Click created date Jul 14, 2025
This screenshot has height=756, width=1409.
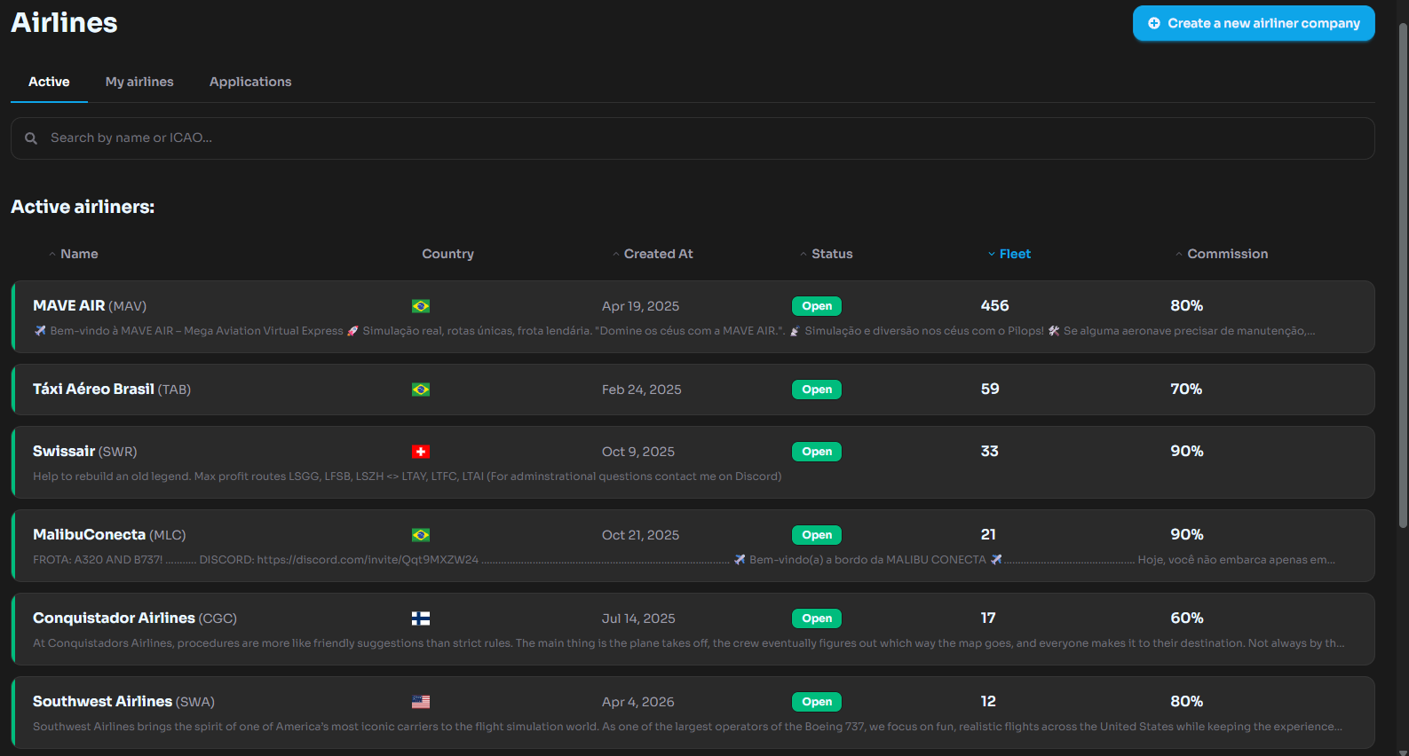click(x=638, y=618)
